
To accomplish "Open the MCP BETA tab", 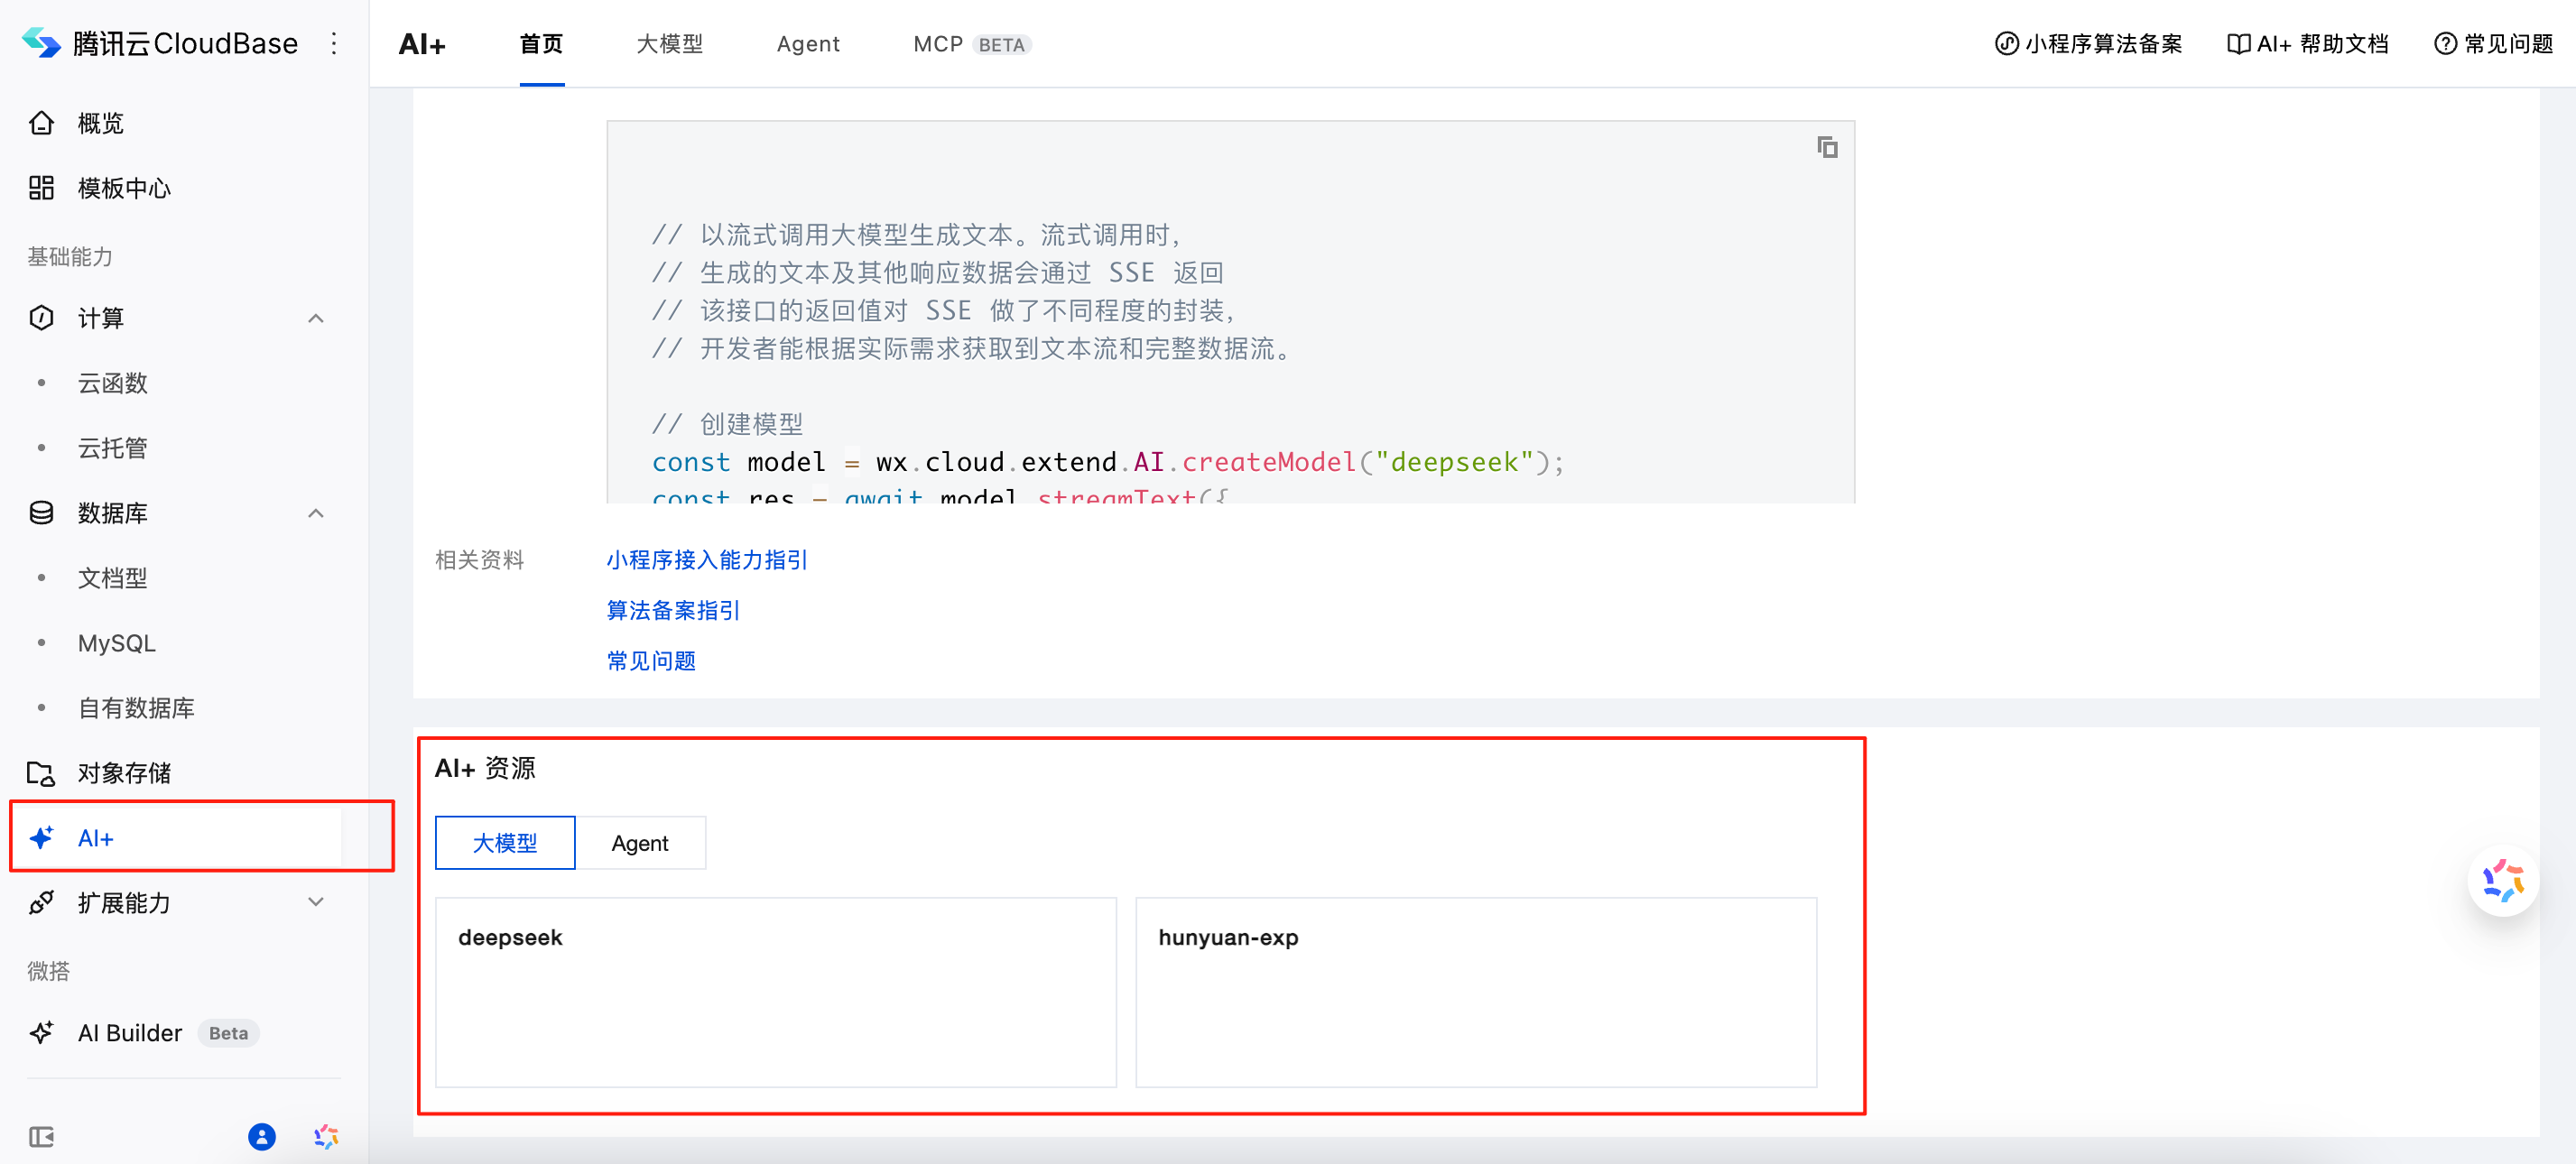I will pyautogui.click(x=972, y=44).
